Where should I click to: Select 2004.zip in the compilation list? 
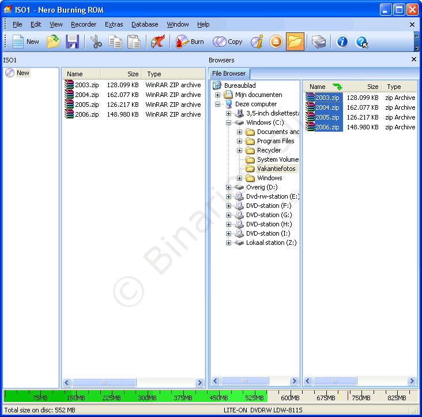tap(86, 95)
